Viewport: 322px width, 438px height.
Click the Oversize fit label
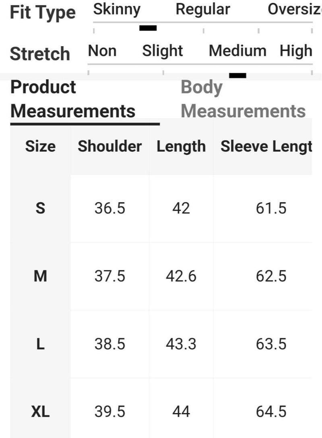pyautogui.click(x=294, y=9)
